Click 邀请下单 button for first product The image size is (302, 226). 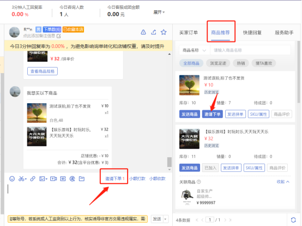click(213, 114)
